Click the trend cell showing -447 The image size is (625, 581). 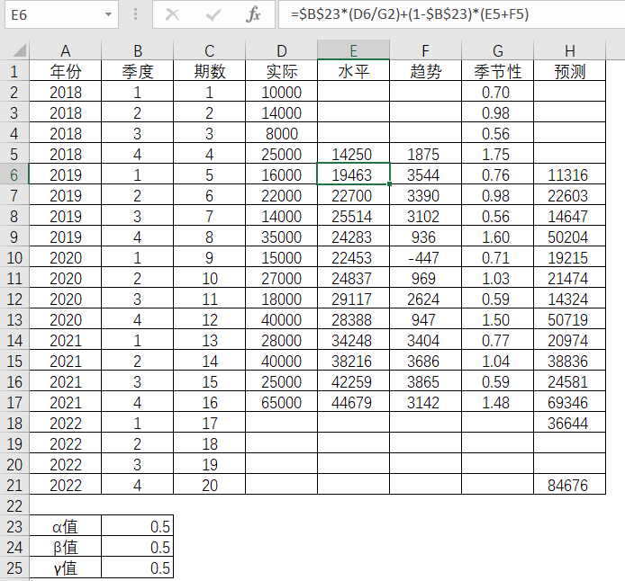click(x=425, y=258)
